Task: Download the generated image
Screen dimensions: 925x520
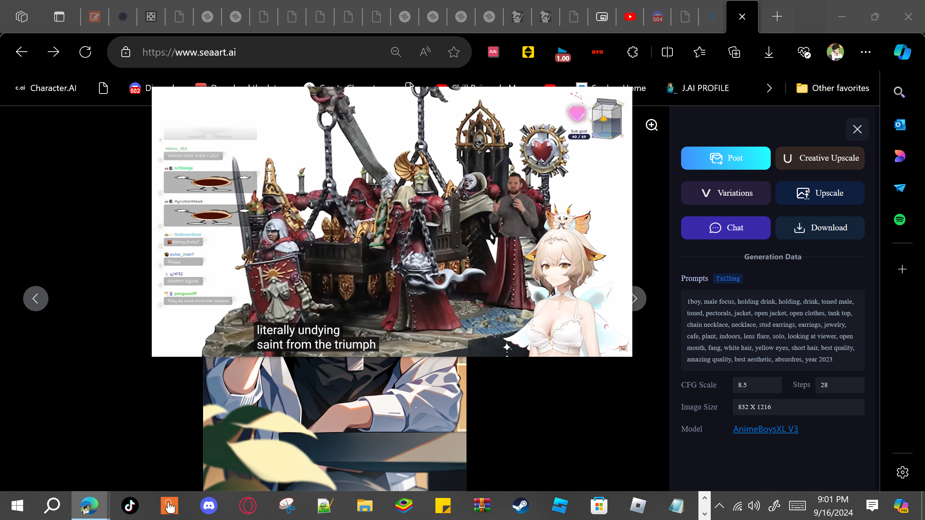Action: pyautogui.click(x=820, y=228)
